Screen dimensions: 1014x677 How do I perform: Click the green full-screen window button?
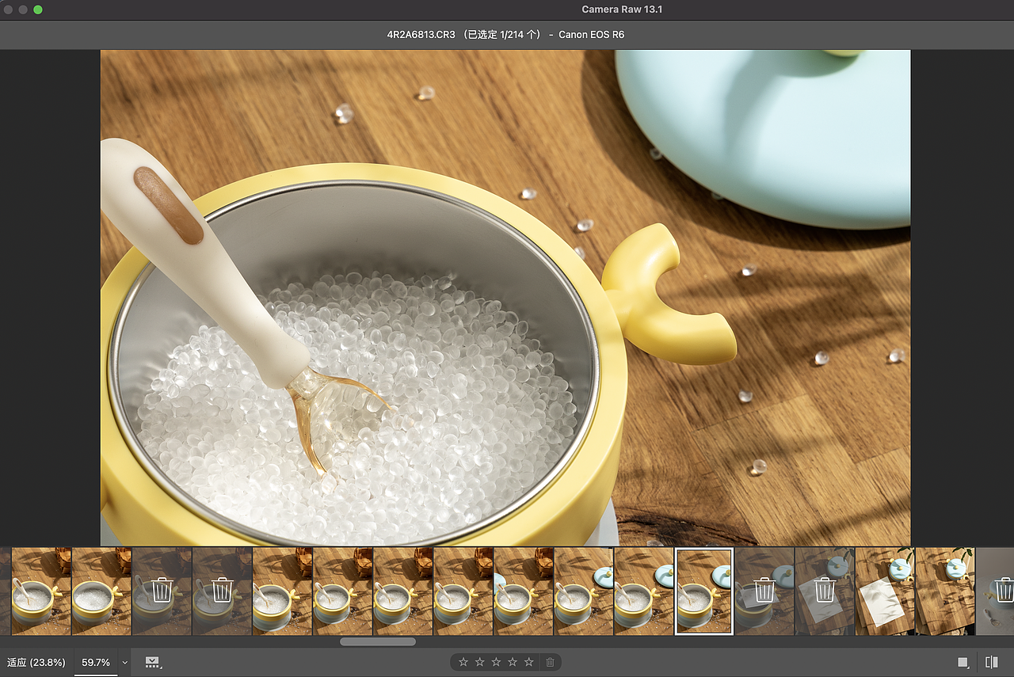coord(38,10)
